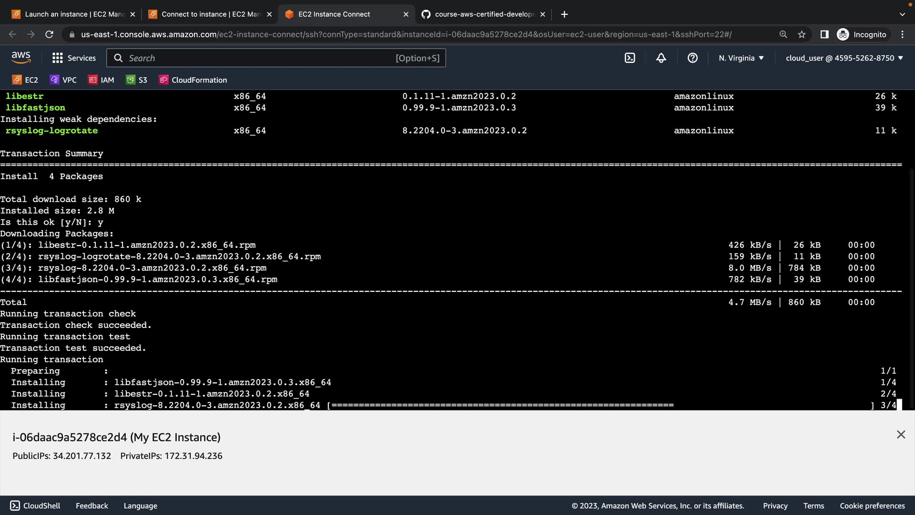This screenshot has width=915, height=515.
Task: Open the help question mark menu
Action: 692,58
